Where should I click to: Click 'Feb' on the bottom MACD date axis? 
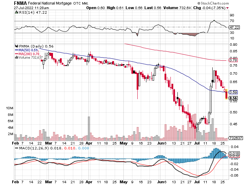click(x=15, y=182)
